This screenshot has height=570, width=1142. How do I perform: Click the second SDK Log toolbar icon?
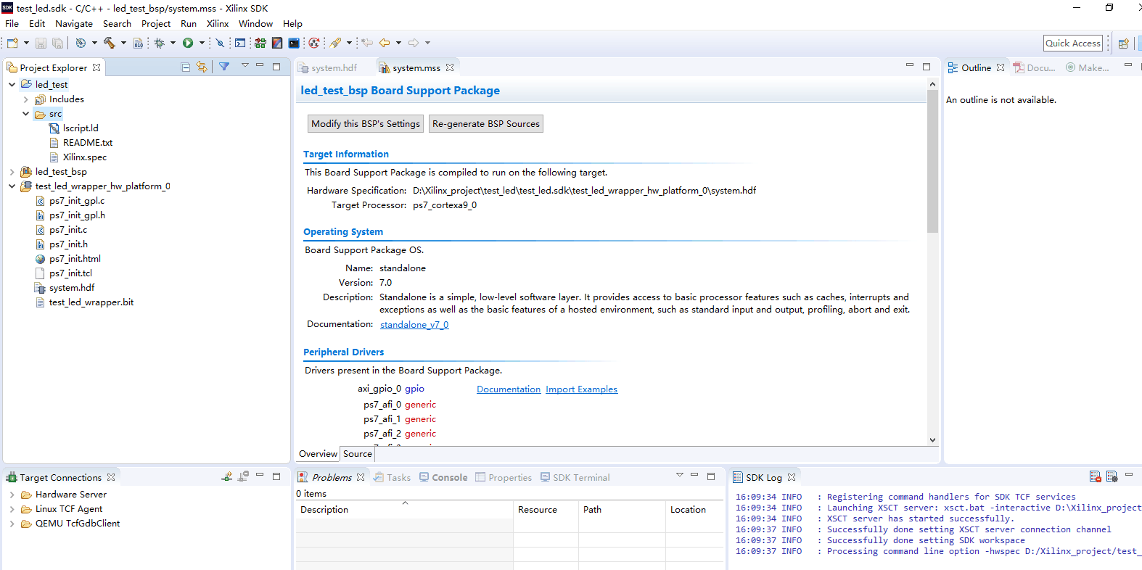coord(1112,476)
